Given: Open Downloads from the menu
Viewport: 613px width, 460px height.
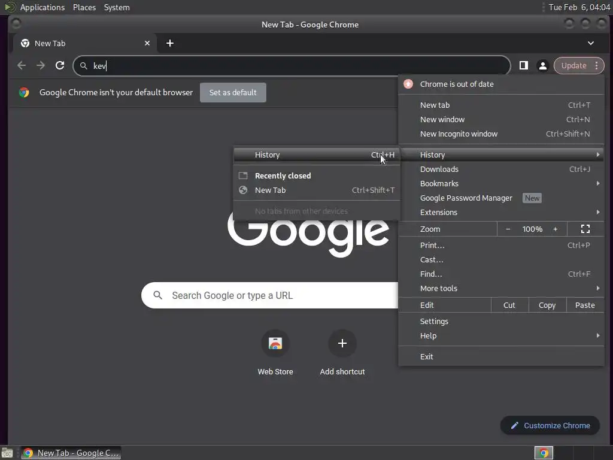Looking at the screenshot, I should pos(501,169).
